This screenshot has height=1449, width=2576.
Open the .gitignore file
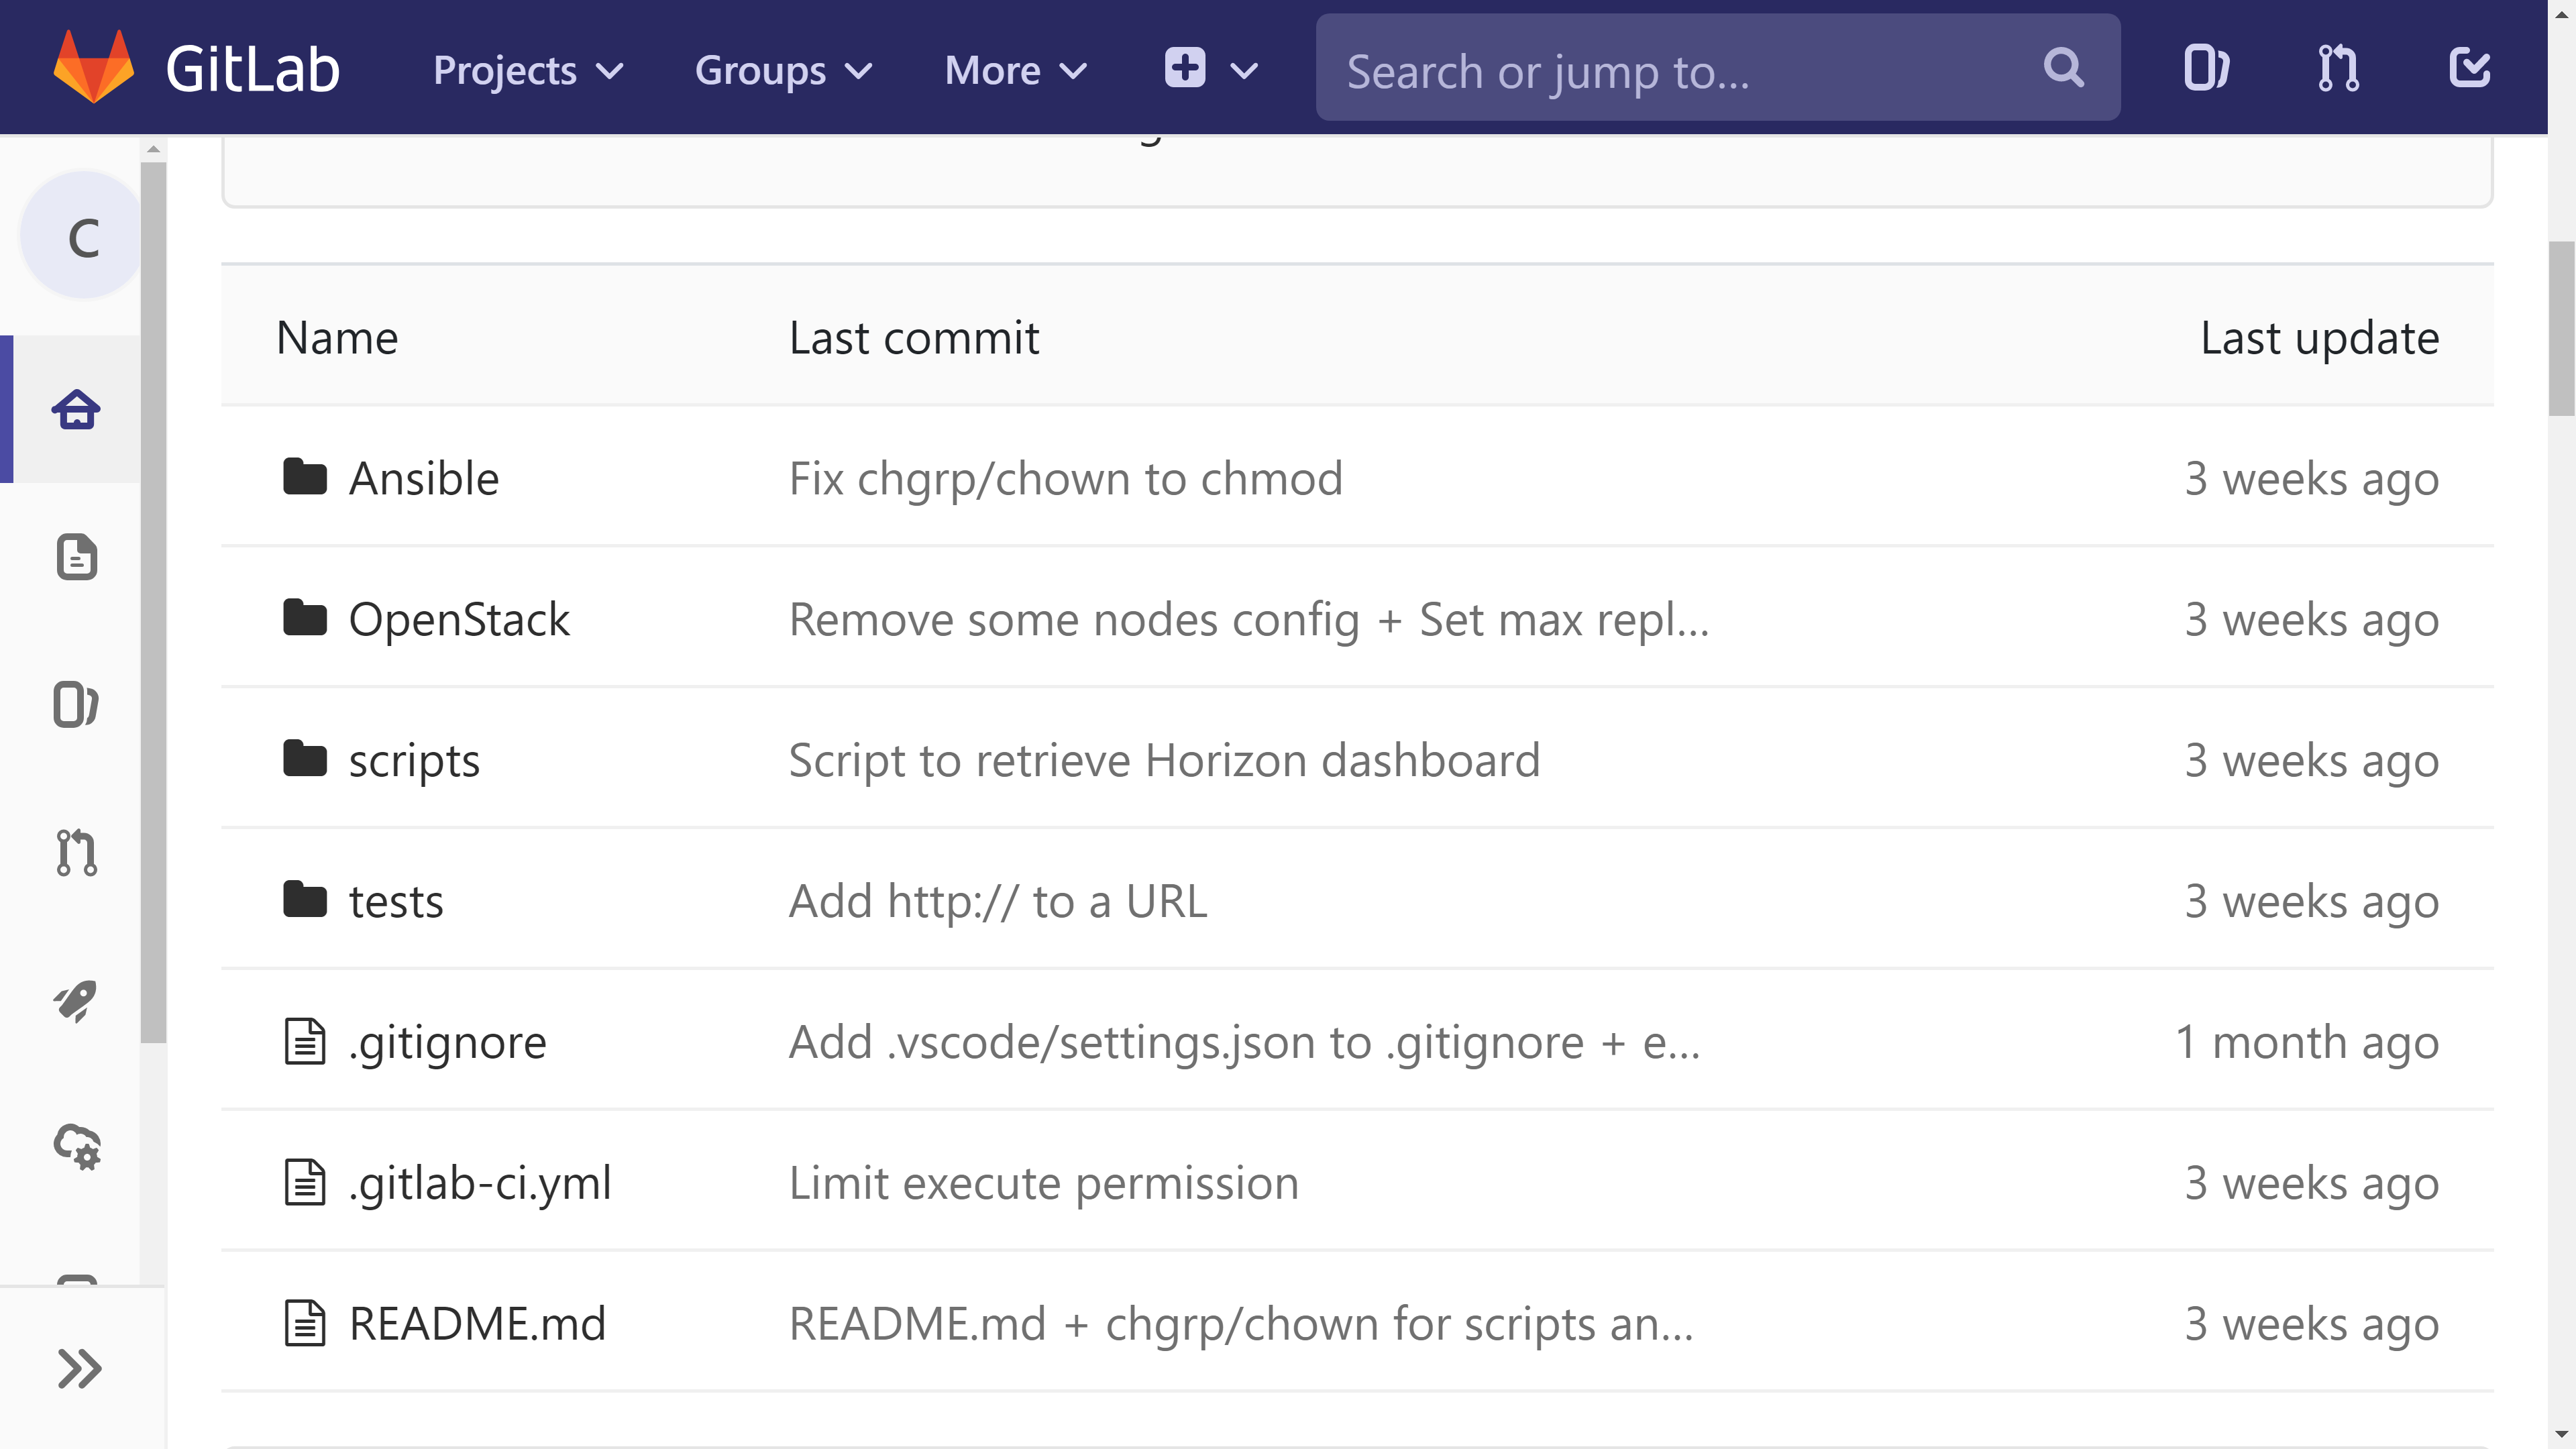click(447, 1043)
